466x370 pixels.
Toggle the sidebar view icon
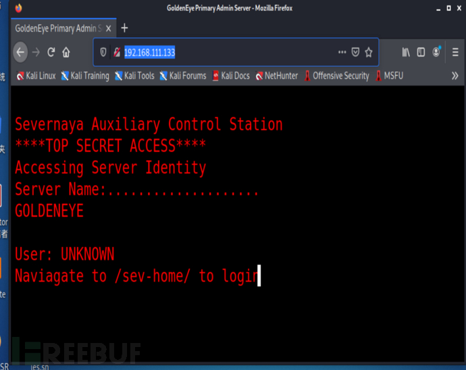click(x=421, y=52)
